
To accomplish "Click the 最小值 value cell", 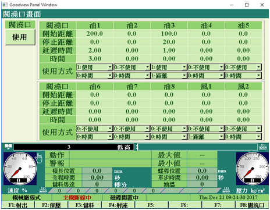I will click(202, 163).
